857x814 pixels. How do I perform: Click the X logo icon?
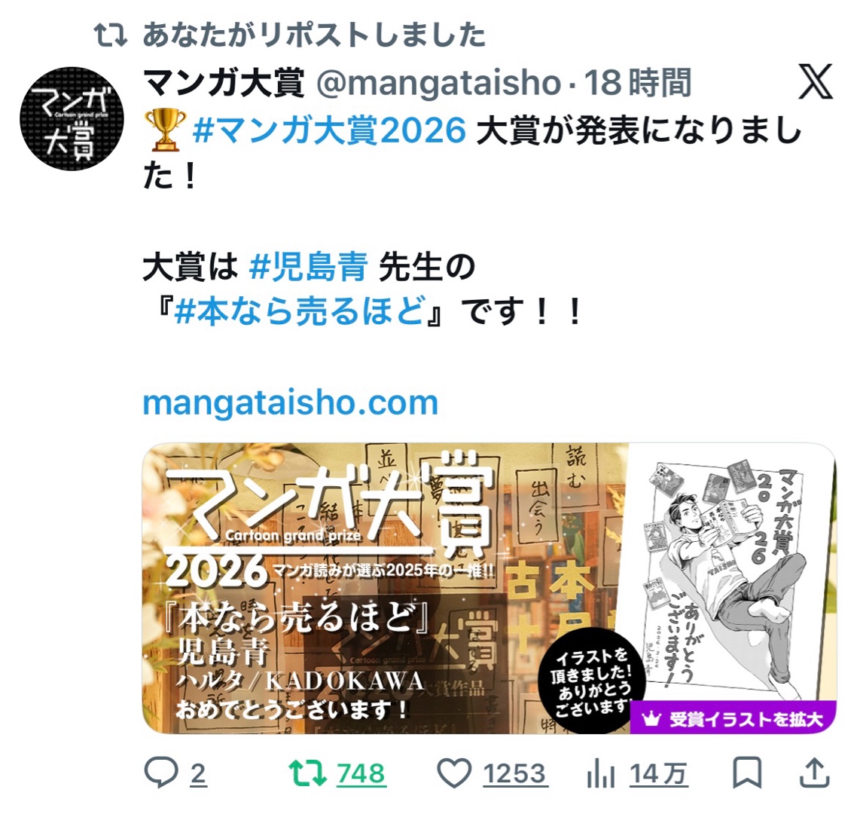coord(816,81)
